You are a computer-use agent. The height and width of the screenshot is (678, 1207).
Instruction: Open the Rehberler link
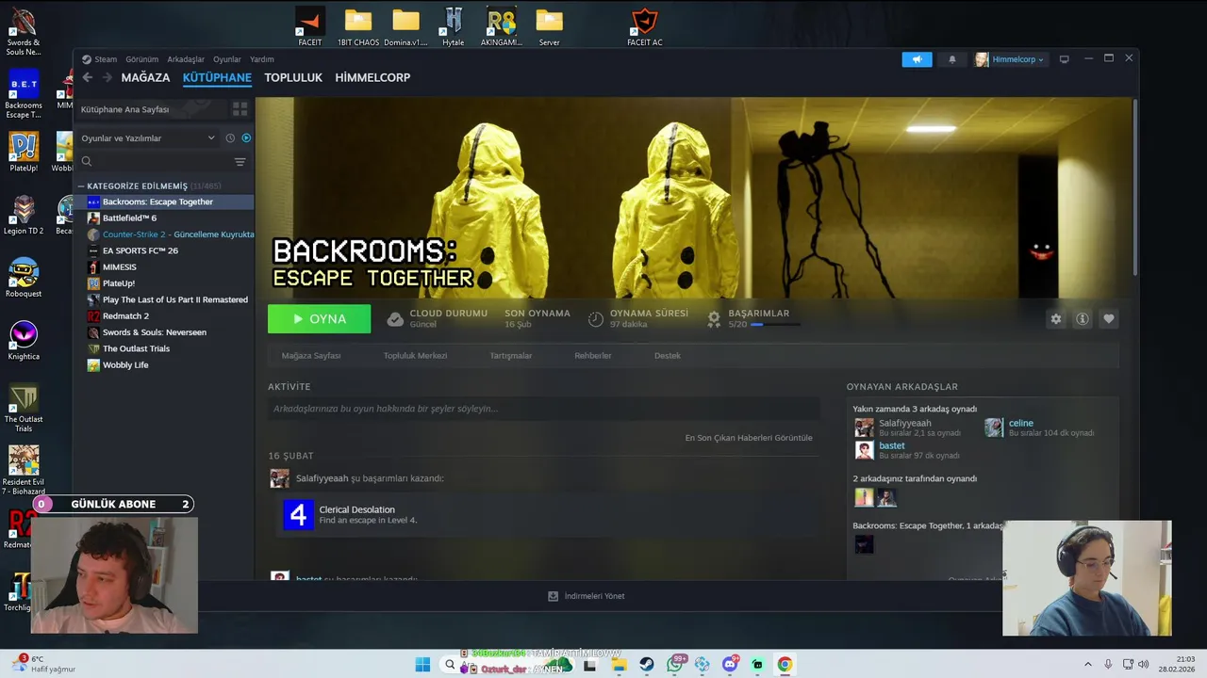(x=593, y=356)
